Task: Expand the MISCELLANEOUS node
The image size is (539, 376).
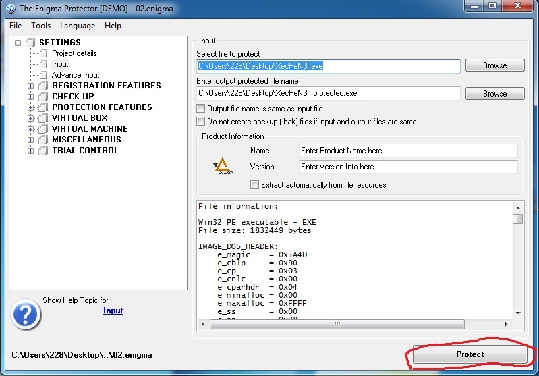Action: tap(30, 140)
